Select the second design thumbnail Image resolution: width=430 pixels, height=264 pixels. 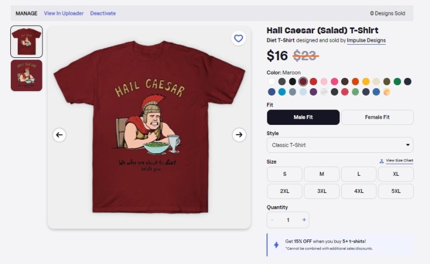26,76
